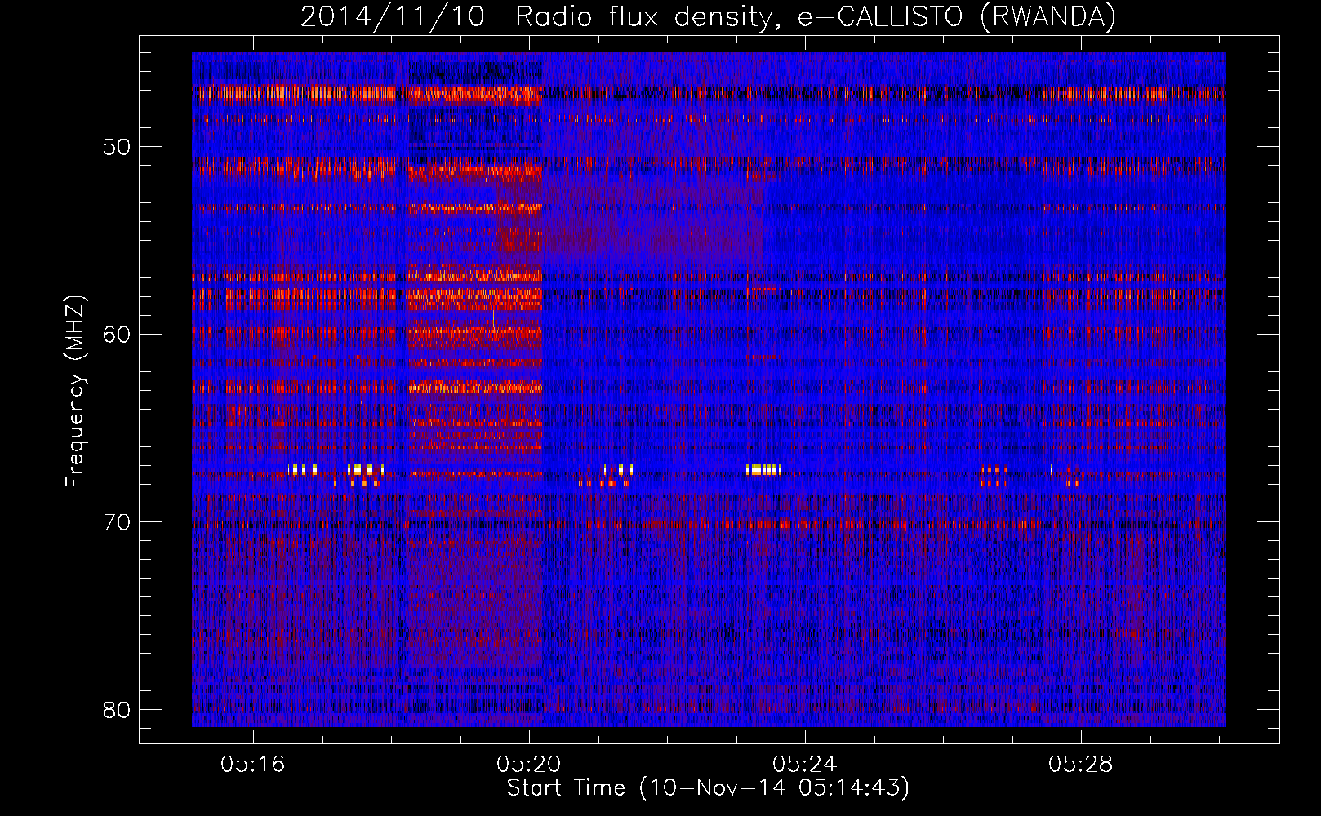Click the 05:24 time tick label
Screen dimensions: 1321x816
(805, 765)
